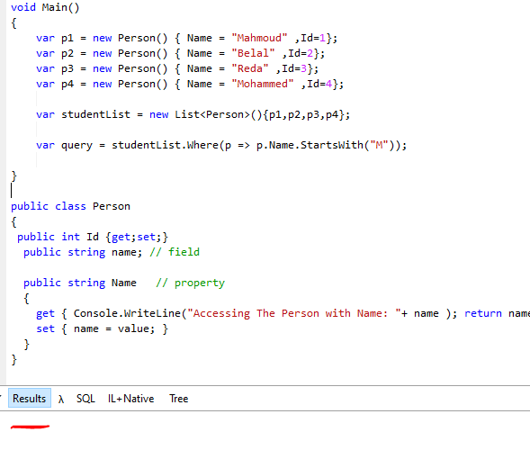Switch to the Results tab
The image size is (530, 450).
click(30, 399)
